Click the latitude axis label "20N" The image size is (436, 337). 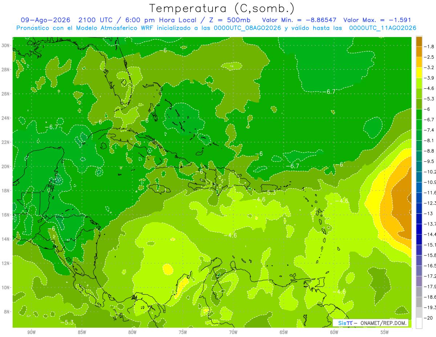pos(6,167)
